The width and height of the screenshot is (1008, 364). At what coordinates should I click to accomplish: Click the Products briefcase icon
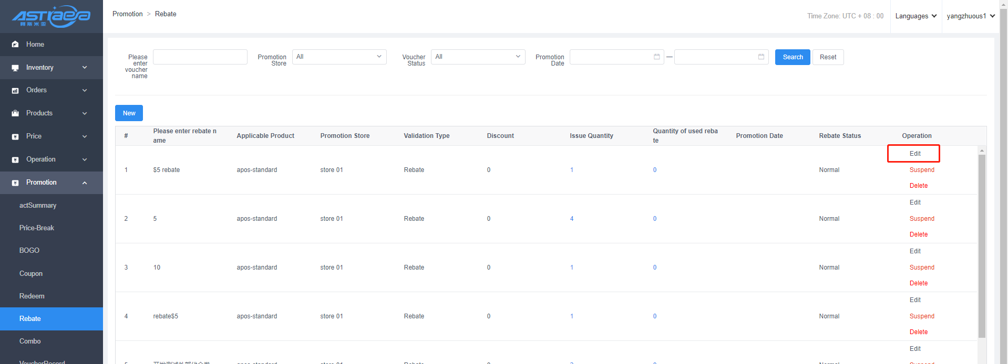pyautogui.click(x=15, y=113)
